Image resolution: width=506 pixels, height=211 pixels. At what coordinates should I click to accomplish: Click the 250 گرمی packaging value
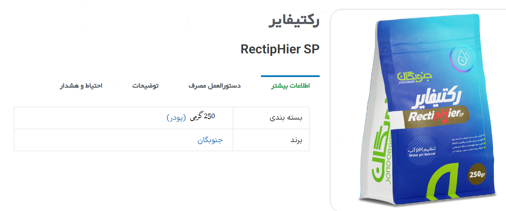203,116
